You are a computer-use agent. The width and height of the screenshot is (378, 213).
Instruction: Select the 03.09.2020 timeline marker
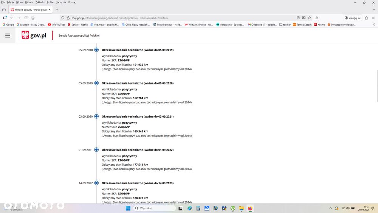coord(96,116)
